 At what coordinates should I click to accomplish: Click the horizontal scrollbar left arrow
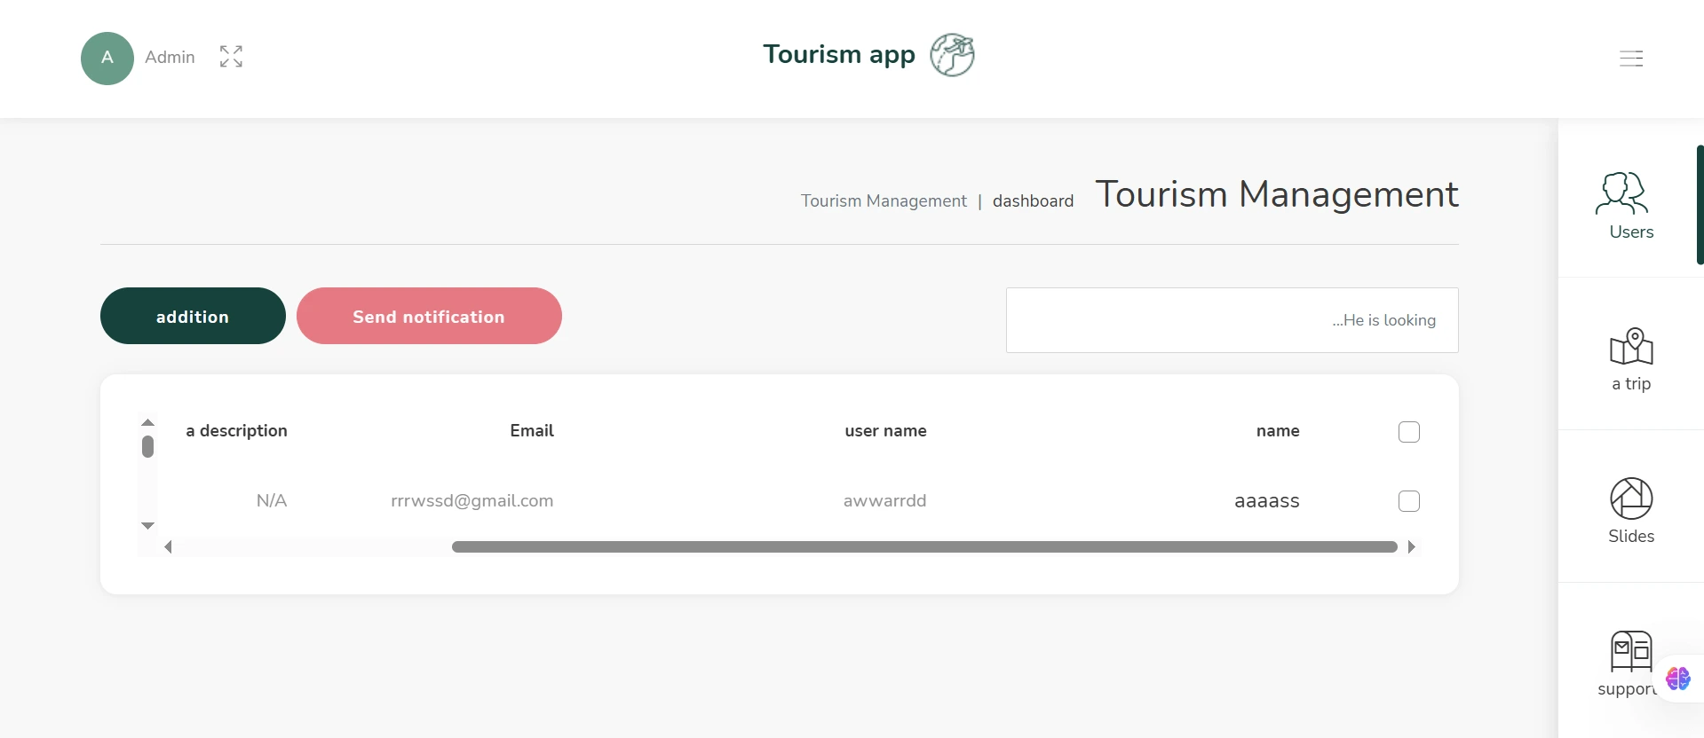tap(168, 547)
